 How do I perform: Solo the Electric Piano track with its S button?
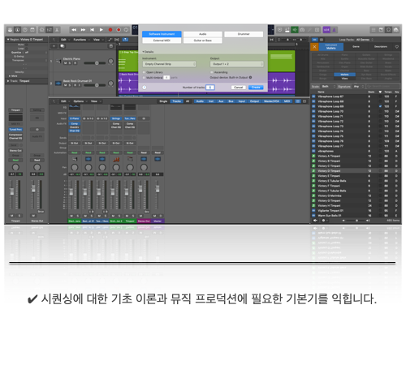point(70,63)
